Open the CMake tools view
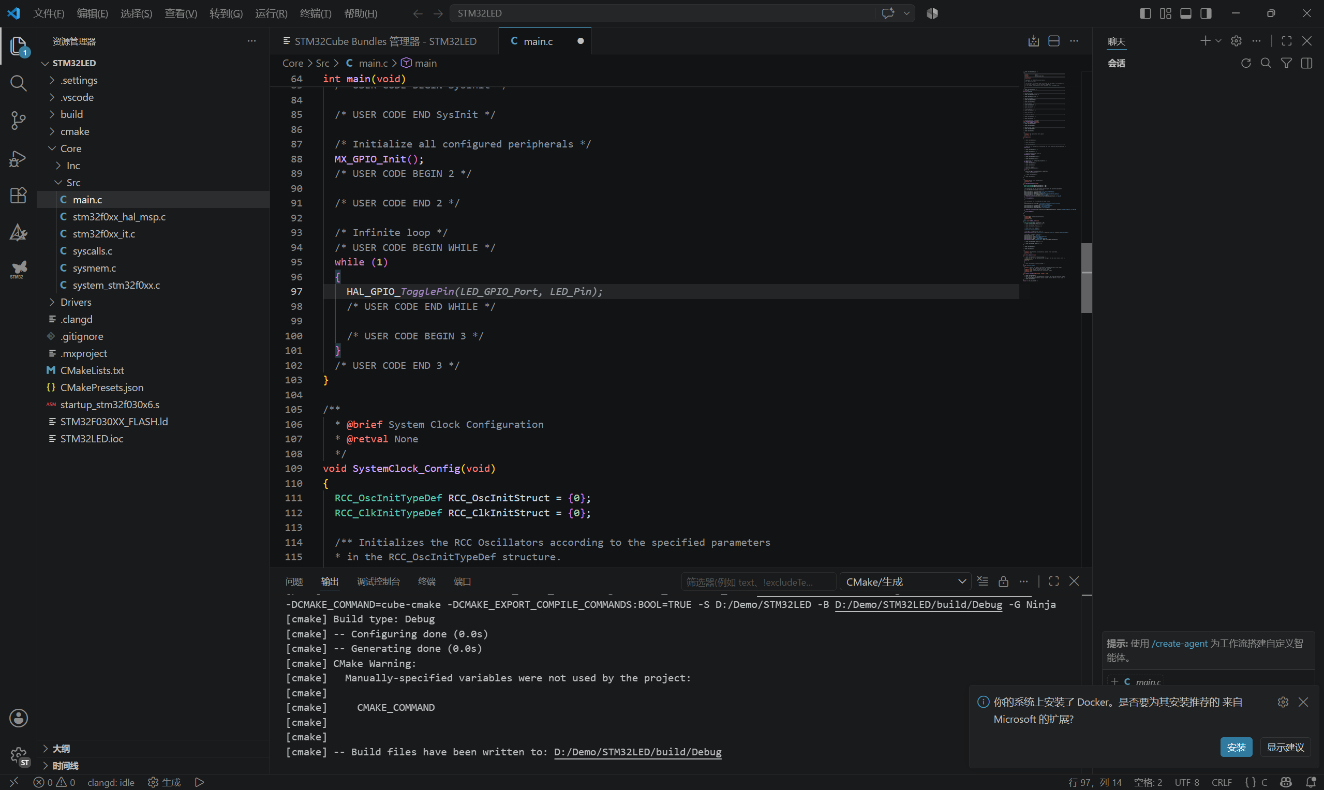The height and width of the screenshot is (790, 1324). pyautogui.click(x=18, y=233)
